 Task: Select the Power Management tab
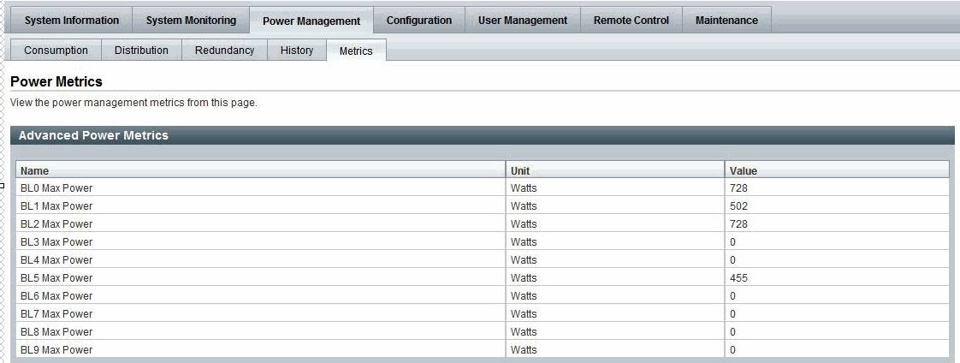pos(311,21)
